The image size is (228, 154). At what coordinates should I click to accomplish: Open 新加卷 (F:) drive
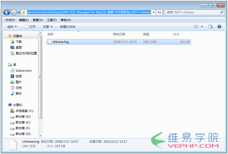[x=23, y=128]
